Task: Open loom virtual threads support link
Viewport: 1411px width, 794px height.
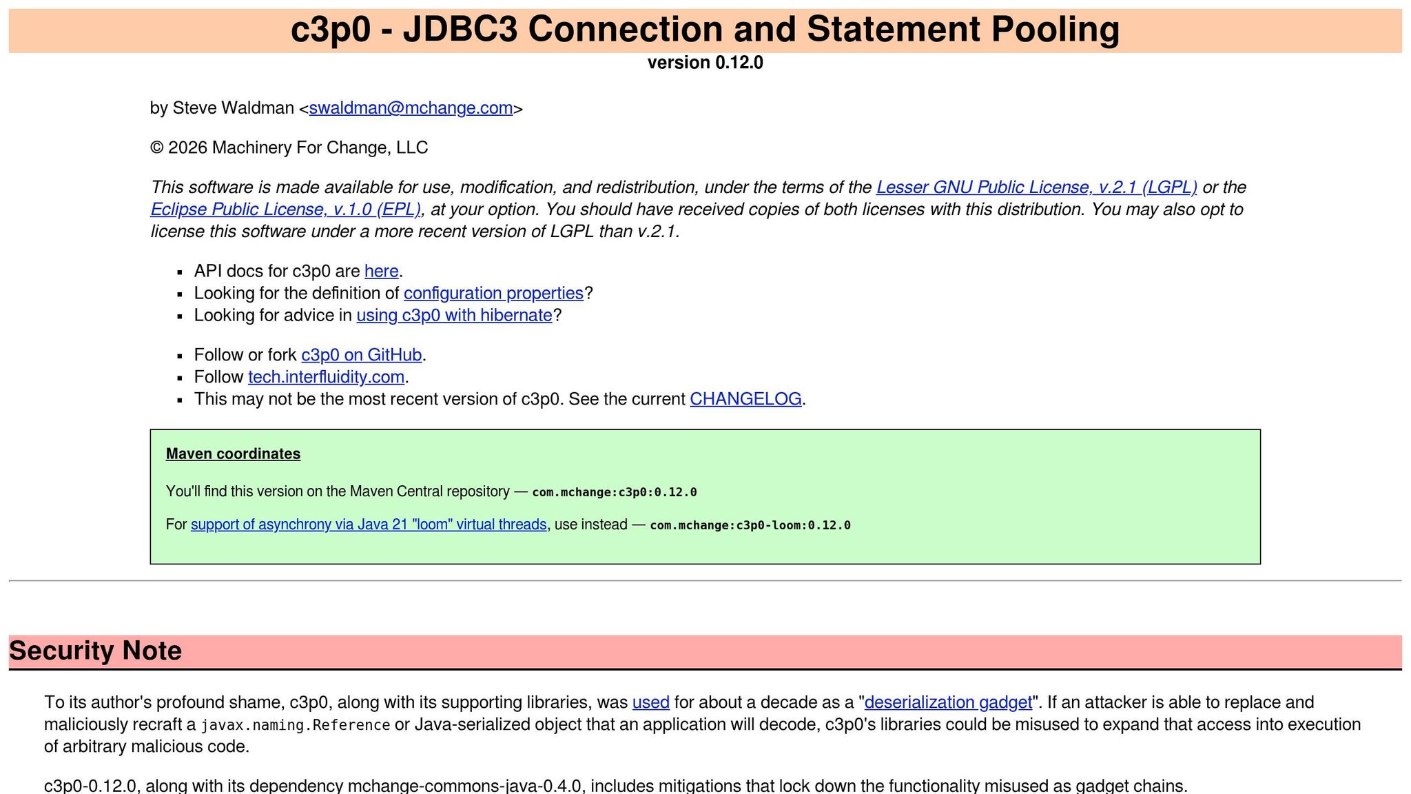Action: [369, 525]
